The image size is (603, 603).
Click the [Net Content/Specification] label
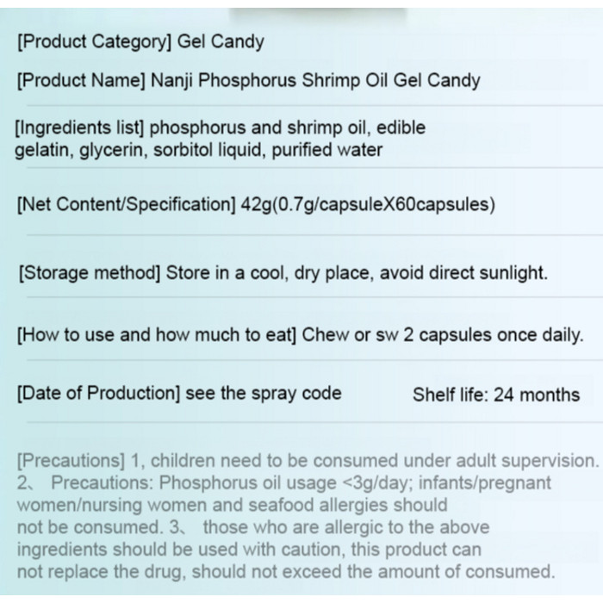point(126,205)
